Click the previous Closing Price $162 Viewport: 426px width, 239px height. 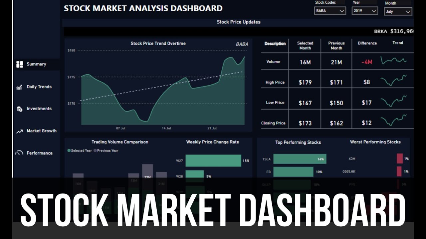[x=336, y=123]
